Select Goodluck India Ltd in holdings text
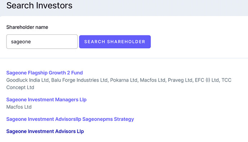Image resolution: width=248 pixels, height=142 pixels. pos(27,80)
